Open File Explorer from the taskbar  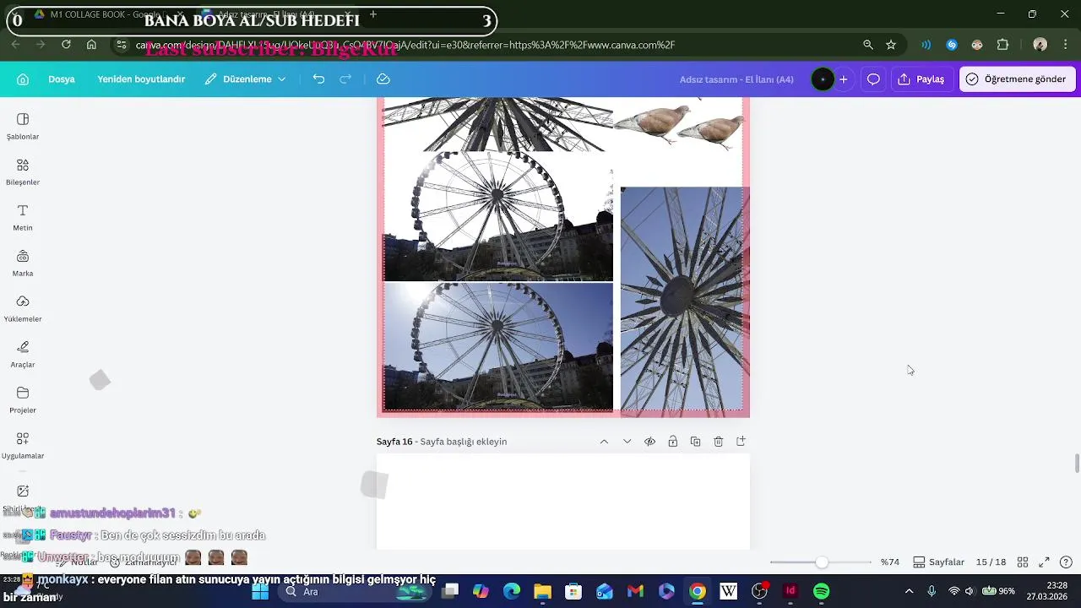click(x=542, y=591)
